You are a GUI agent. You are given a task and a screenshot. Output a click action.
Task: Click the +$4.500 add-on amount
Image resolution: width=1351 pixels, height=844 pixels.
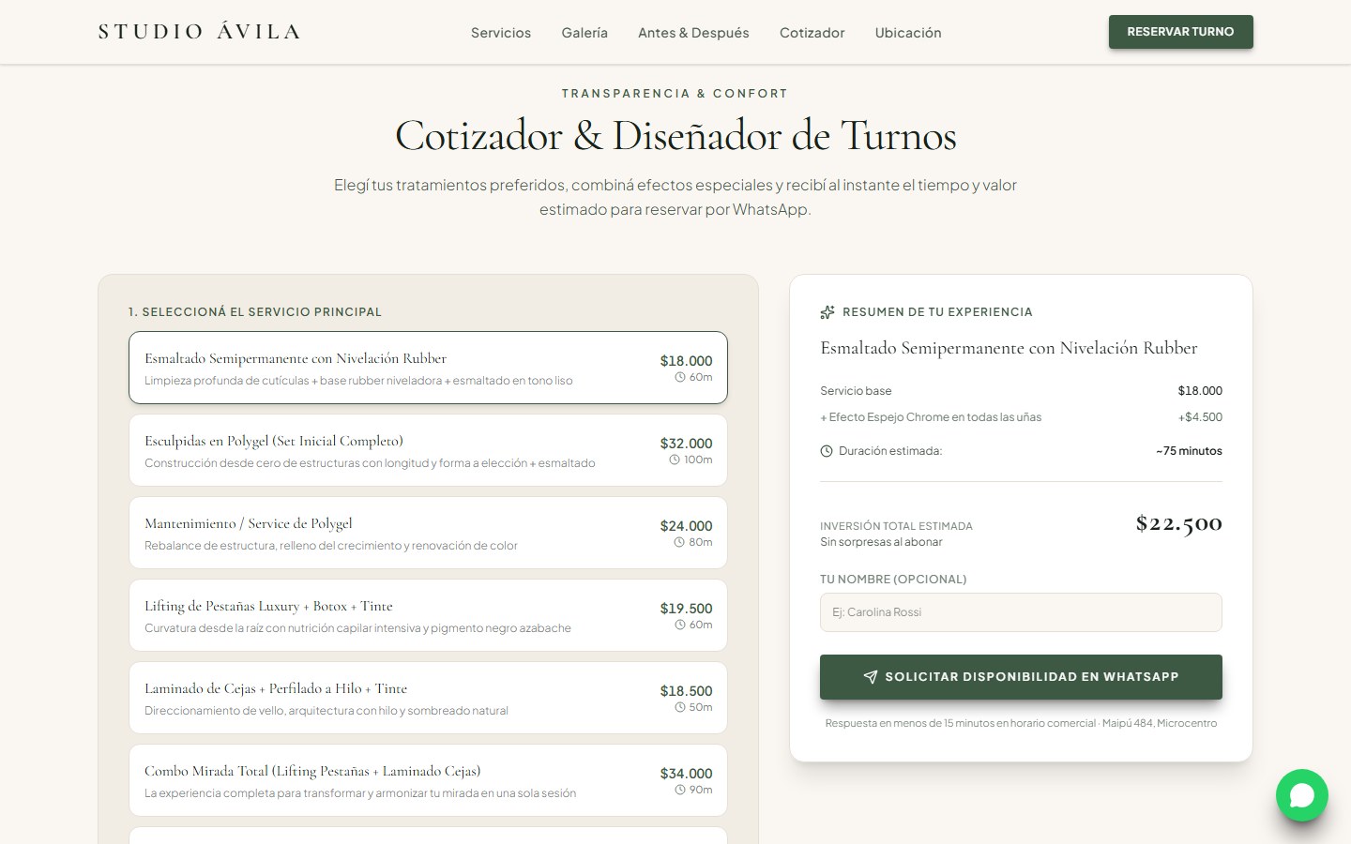click(1200, 417)
